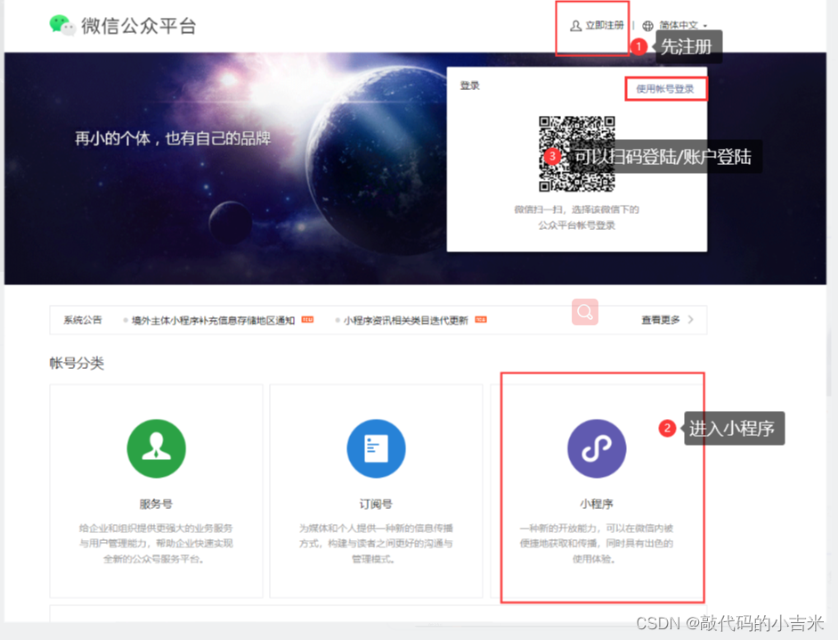Open the 立即注册 register link
The width and height of the screenshot is (838, 640).
pyautogui.click(x=604, y=25)
